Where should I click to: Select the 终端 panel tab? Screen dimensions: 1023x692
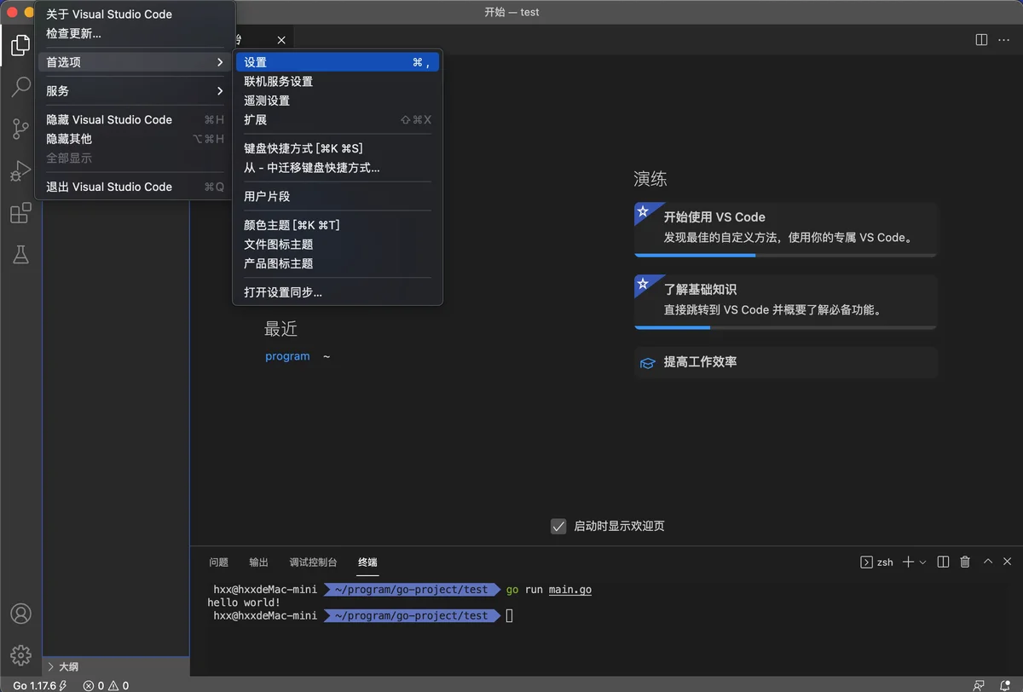367,562
